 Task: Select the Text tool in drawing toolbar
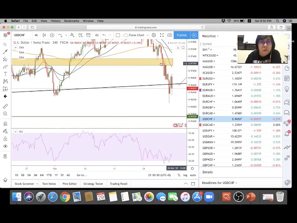point(5,74)
